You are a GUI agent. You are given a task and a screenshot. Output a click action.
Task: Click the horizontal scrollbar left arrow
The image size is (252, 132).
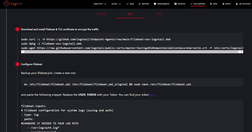tap(23, 52)
